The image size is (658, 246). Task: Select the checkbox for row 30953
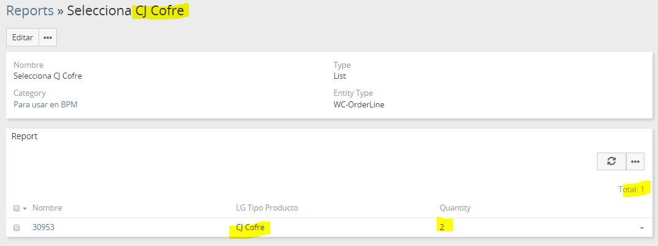(17, 228)
